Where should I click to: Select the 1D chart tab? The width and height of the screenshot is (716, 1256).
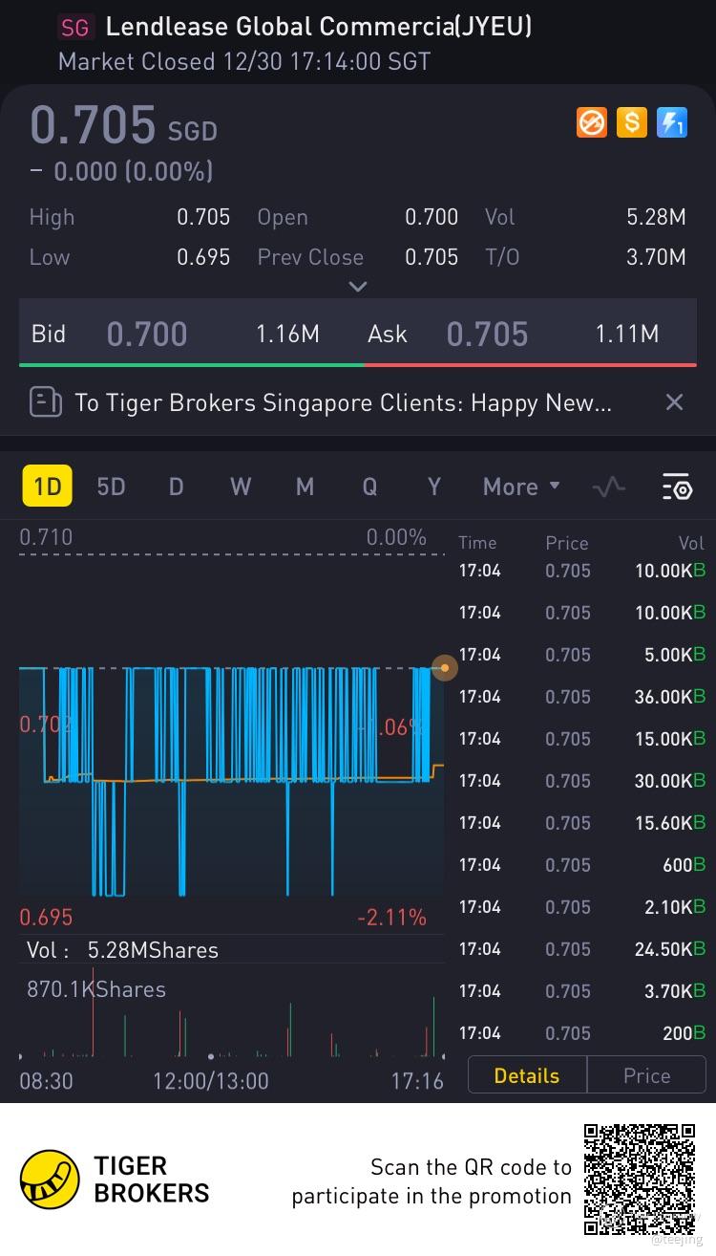[47, 487]
